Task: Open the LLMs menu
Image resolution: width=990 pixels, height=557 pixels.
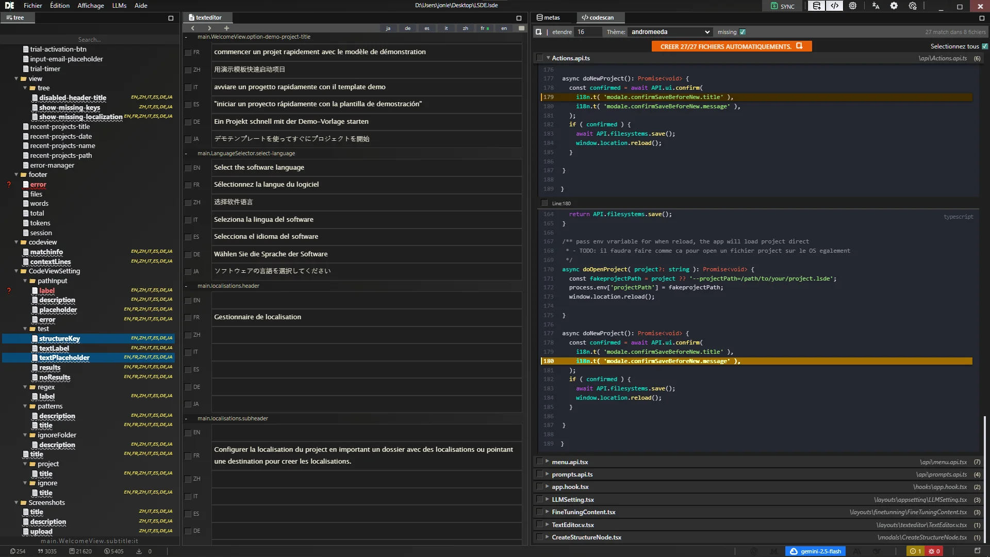Action: click(x=119, y=6)
